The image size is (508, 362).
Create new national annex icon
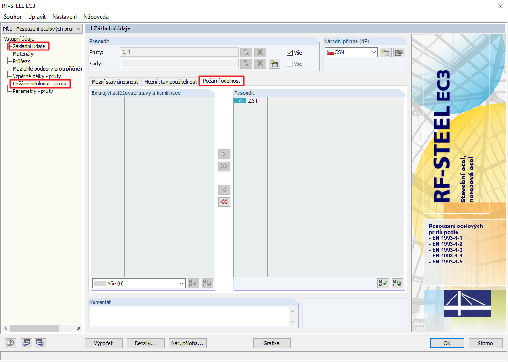(385, 52)
